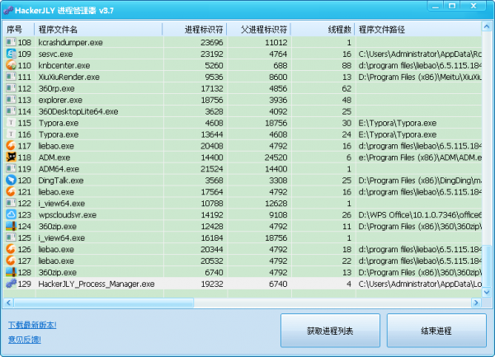
Task: Click the liebao icon in row 121
Action: point(11,192)
